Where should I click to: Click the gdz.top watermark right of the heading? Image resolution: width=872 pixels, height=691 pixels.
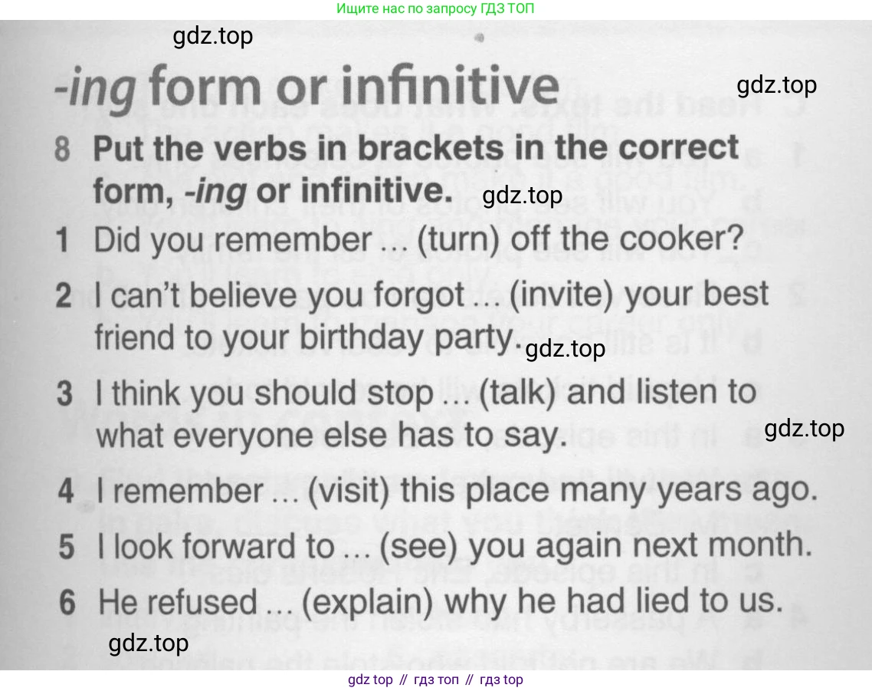pos(776,84)
